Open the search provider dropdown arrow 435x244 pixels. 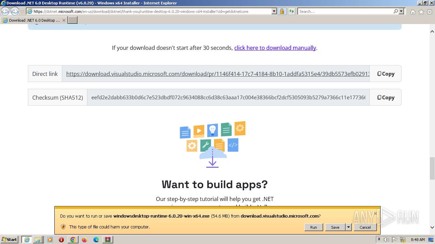[x=401, y=12]
